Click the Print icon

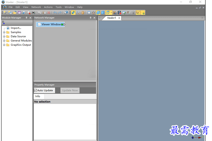[x=33, y=13]
